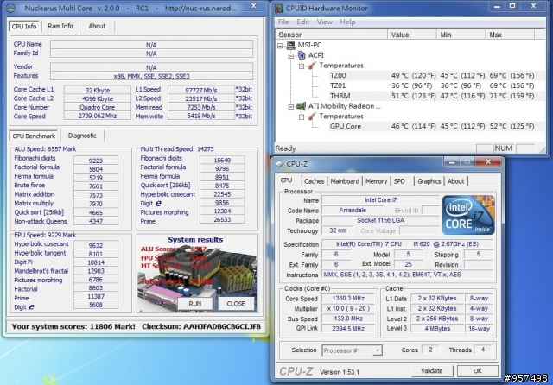Collapse the MSI-PC tree node

[x=280, y=46]
